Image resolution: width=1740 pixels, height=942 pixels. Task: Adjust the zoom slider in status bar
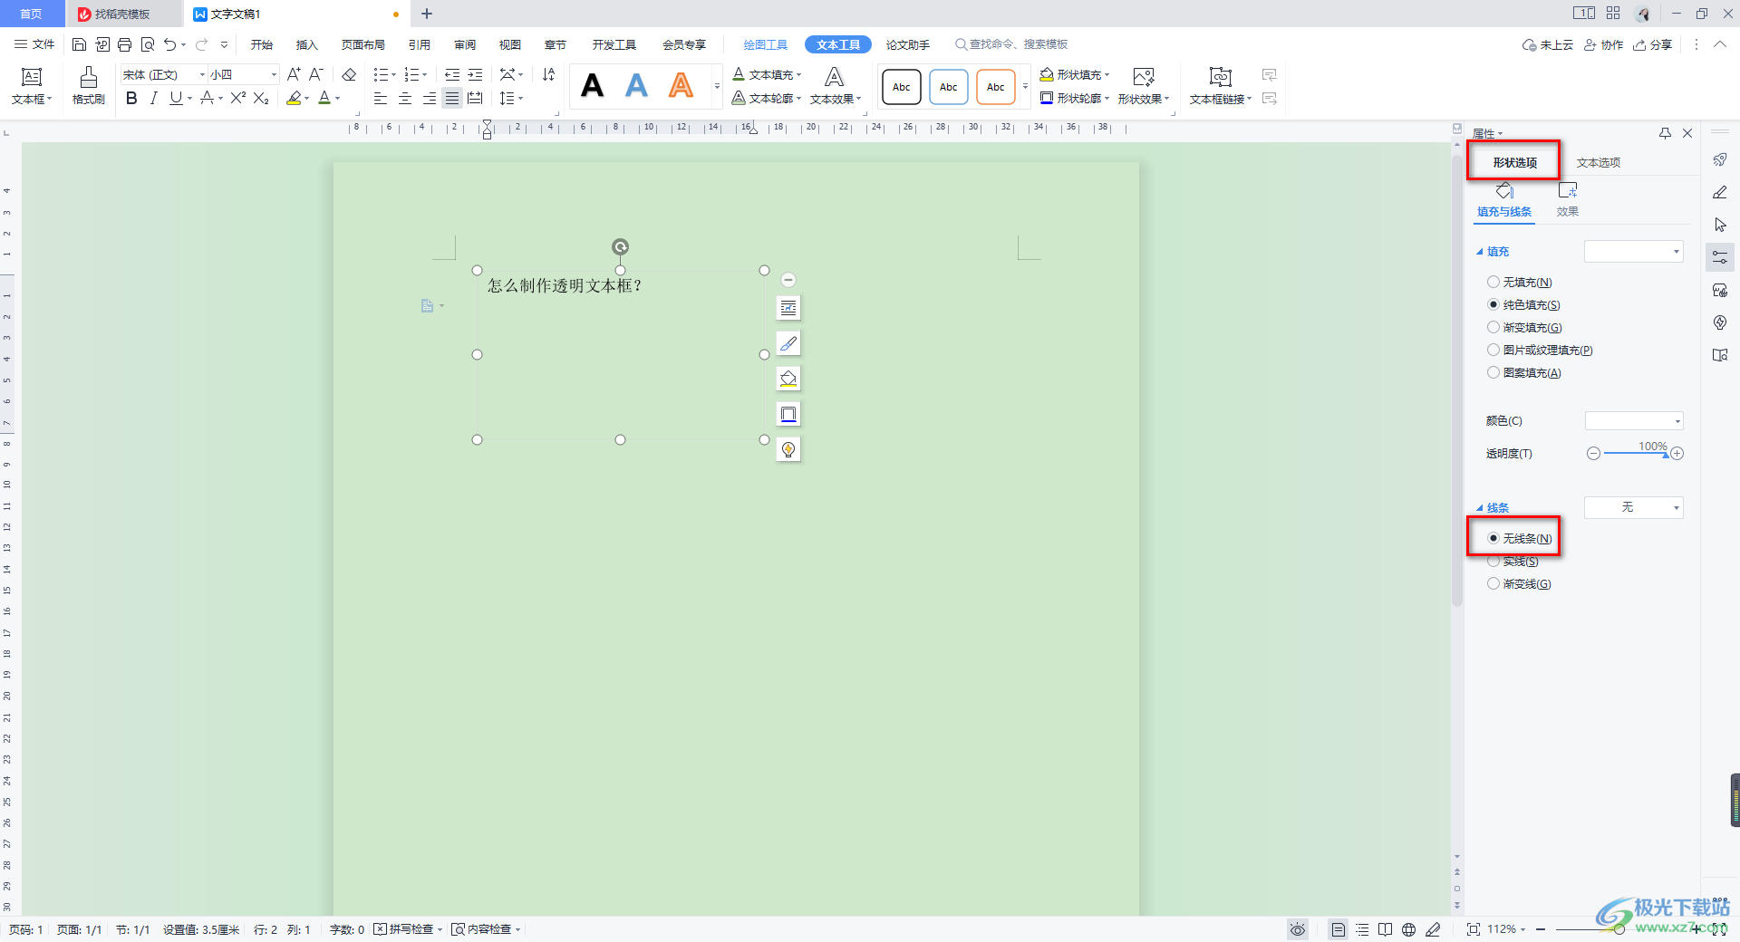(1621, 929)
